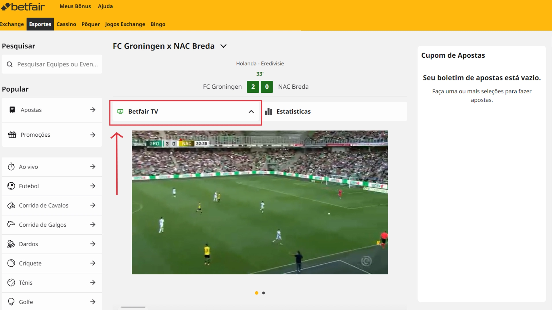Open the FC Groningen x NAC Breda title

[164, 46]
